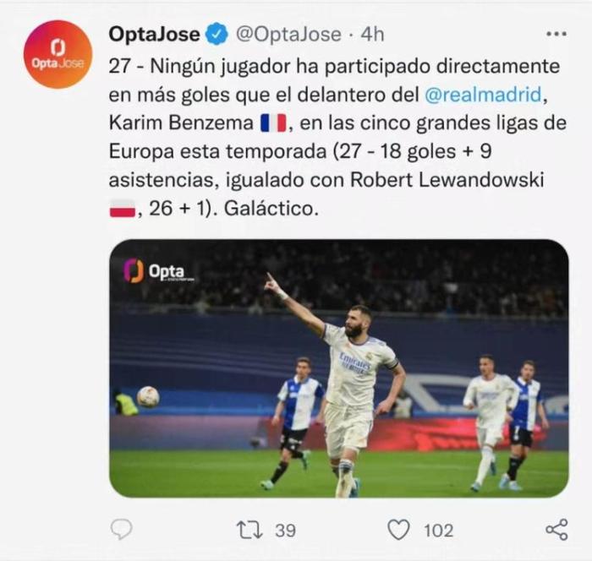The image size is (592, 561).
Task: Open the 4h timestamp link
Action: [x=371, y=35]
